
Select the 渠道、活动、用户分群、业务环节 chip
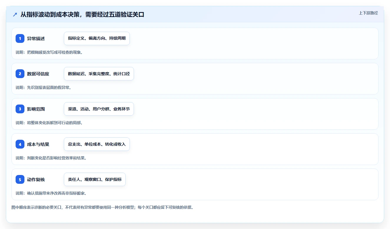point(99,109)
